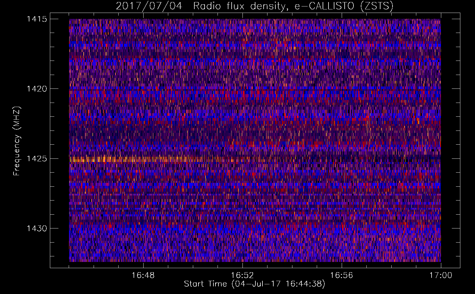The height and width of the screenshot is (294, 475).
Task: Click the 16:56 time tick label
Action: tap(341, 275)
